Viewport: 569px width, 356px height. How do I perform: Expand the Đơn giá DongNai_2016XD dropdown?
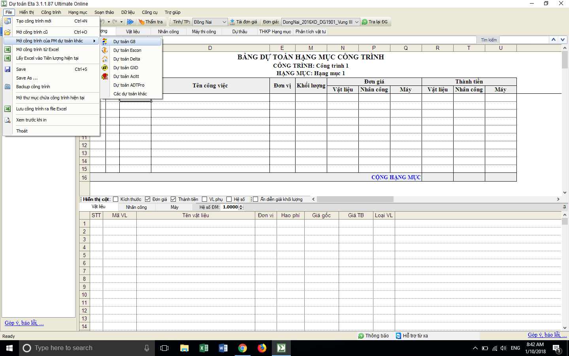[356, 22]
